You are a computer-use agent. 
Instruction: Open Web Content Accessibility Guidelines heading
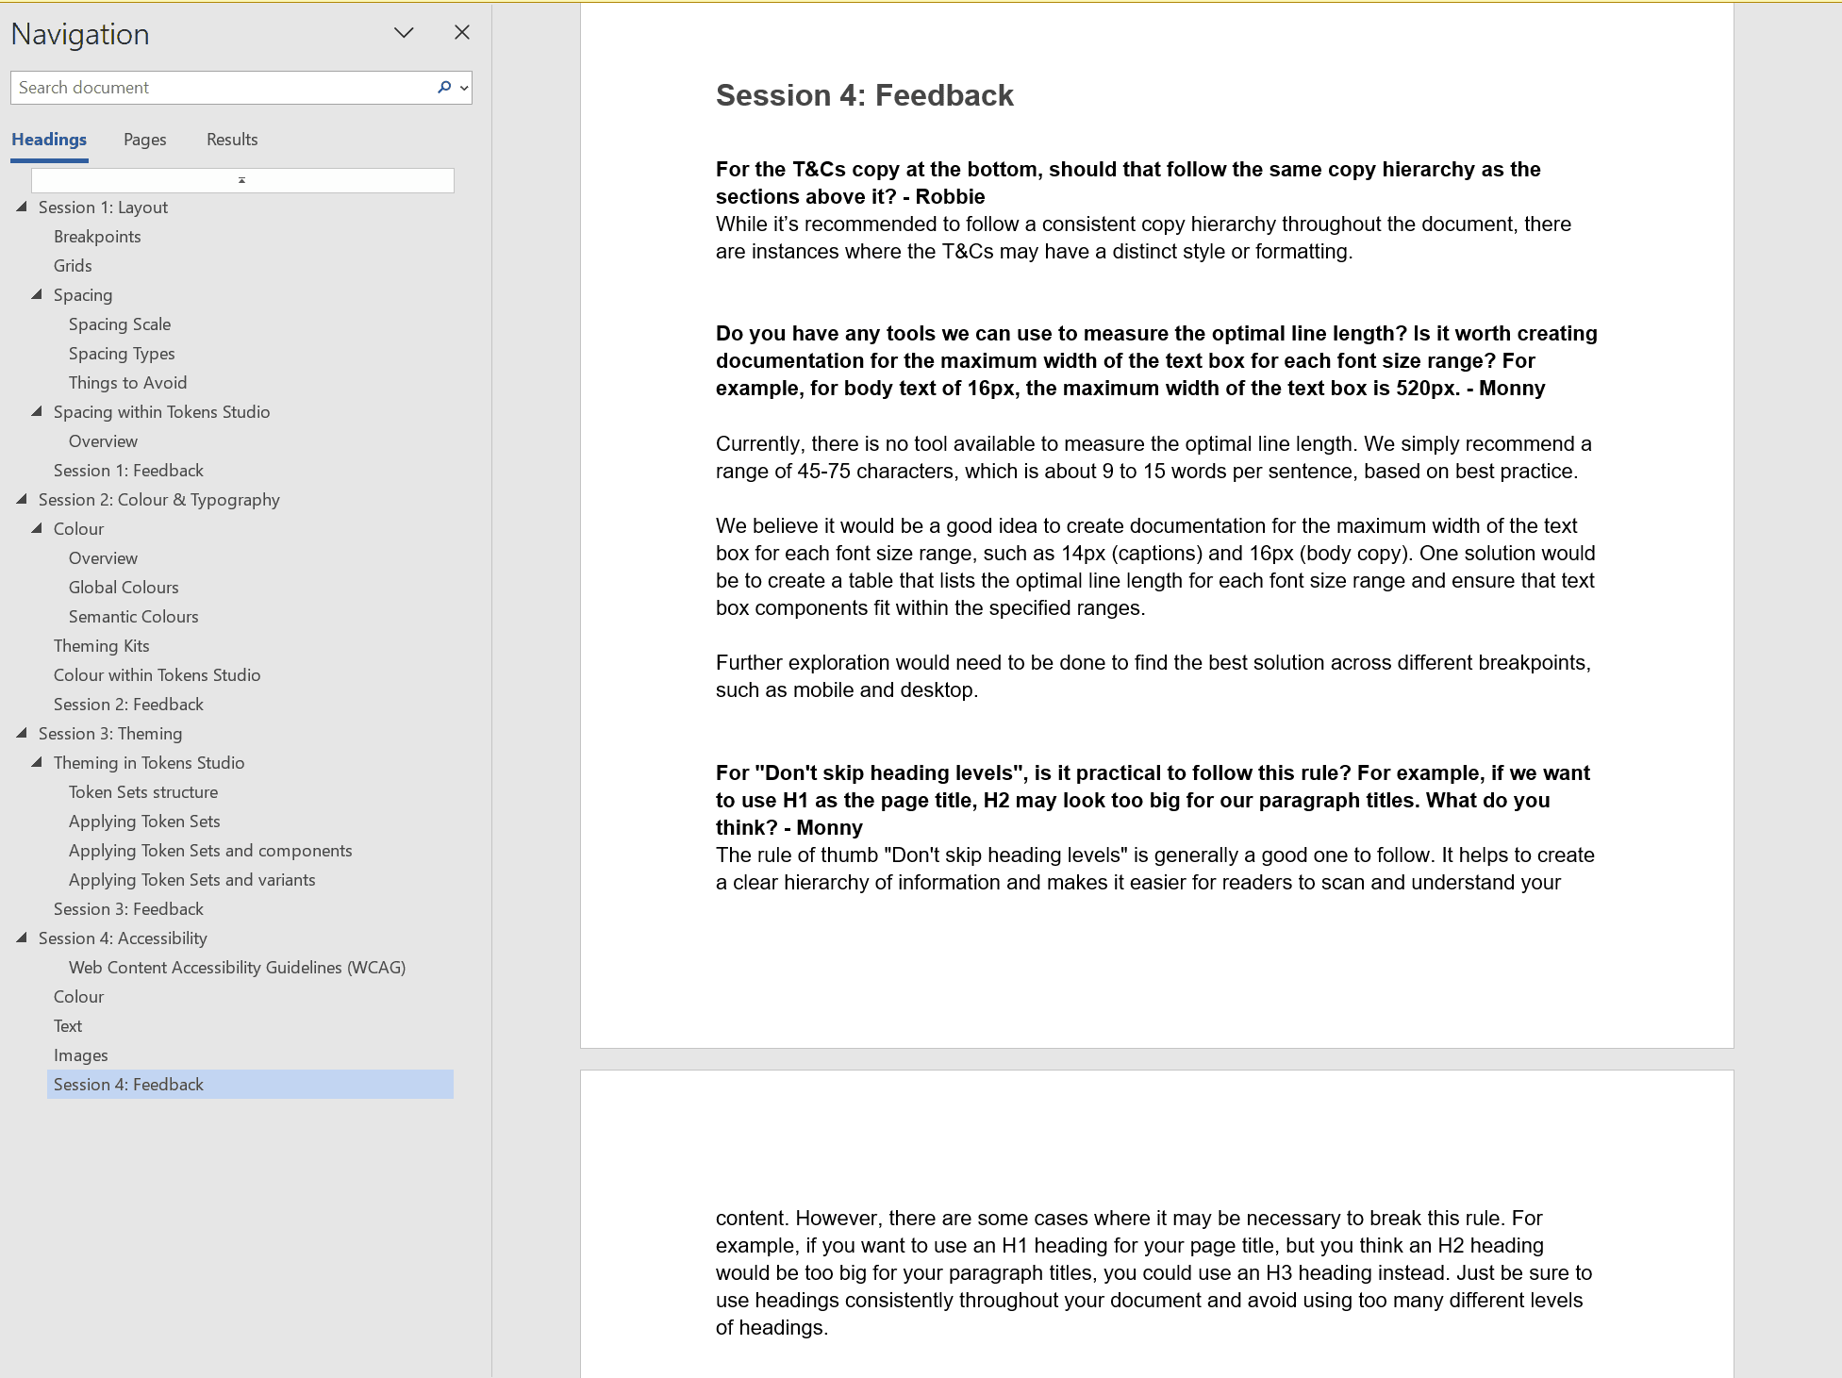(237, 968)
